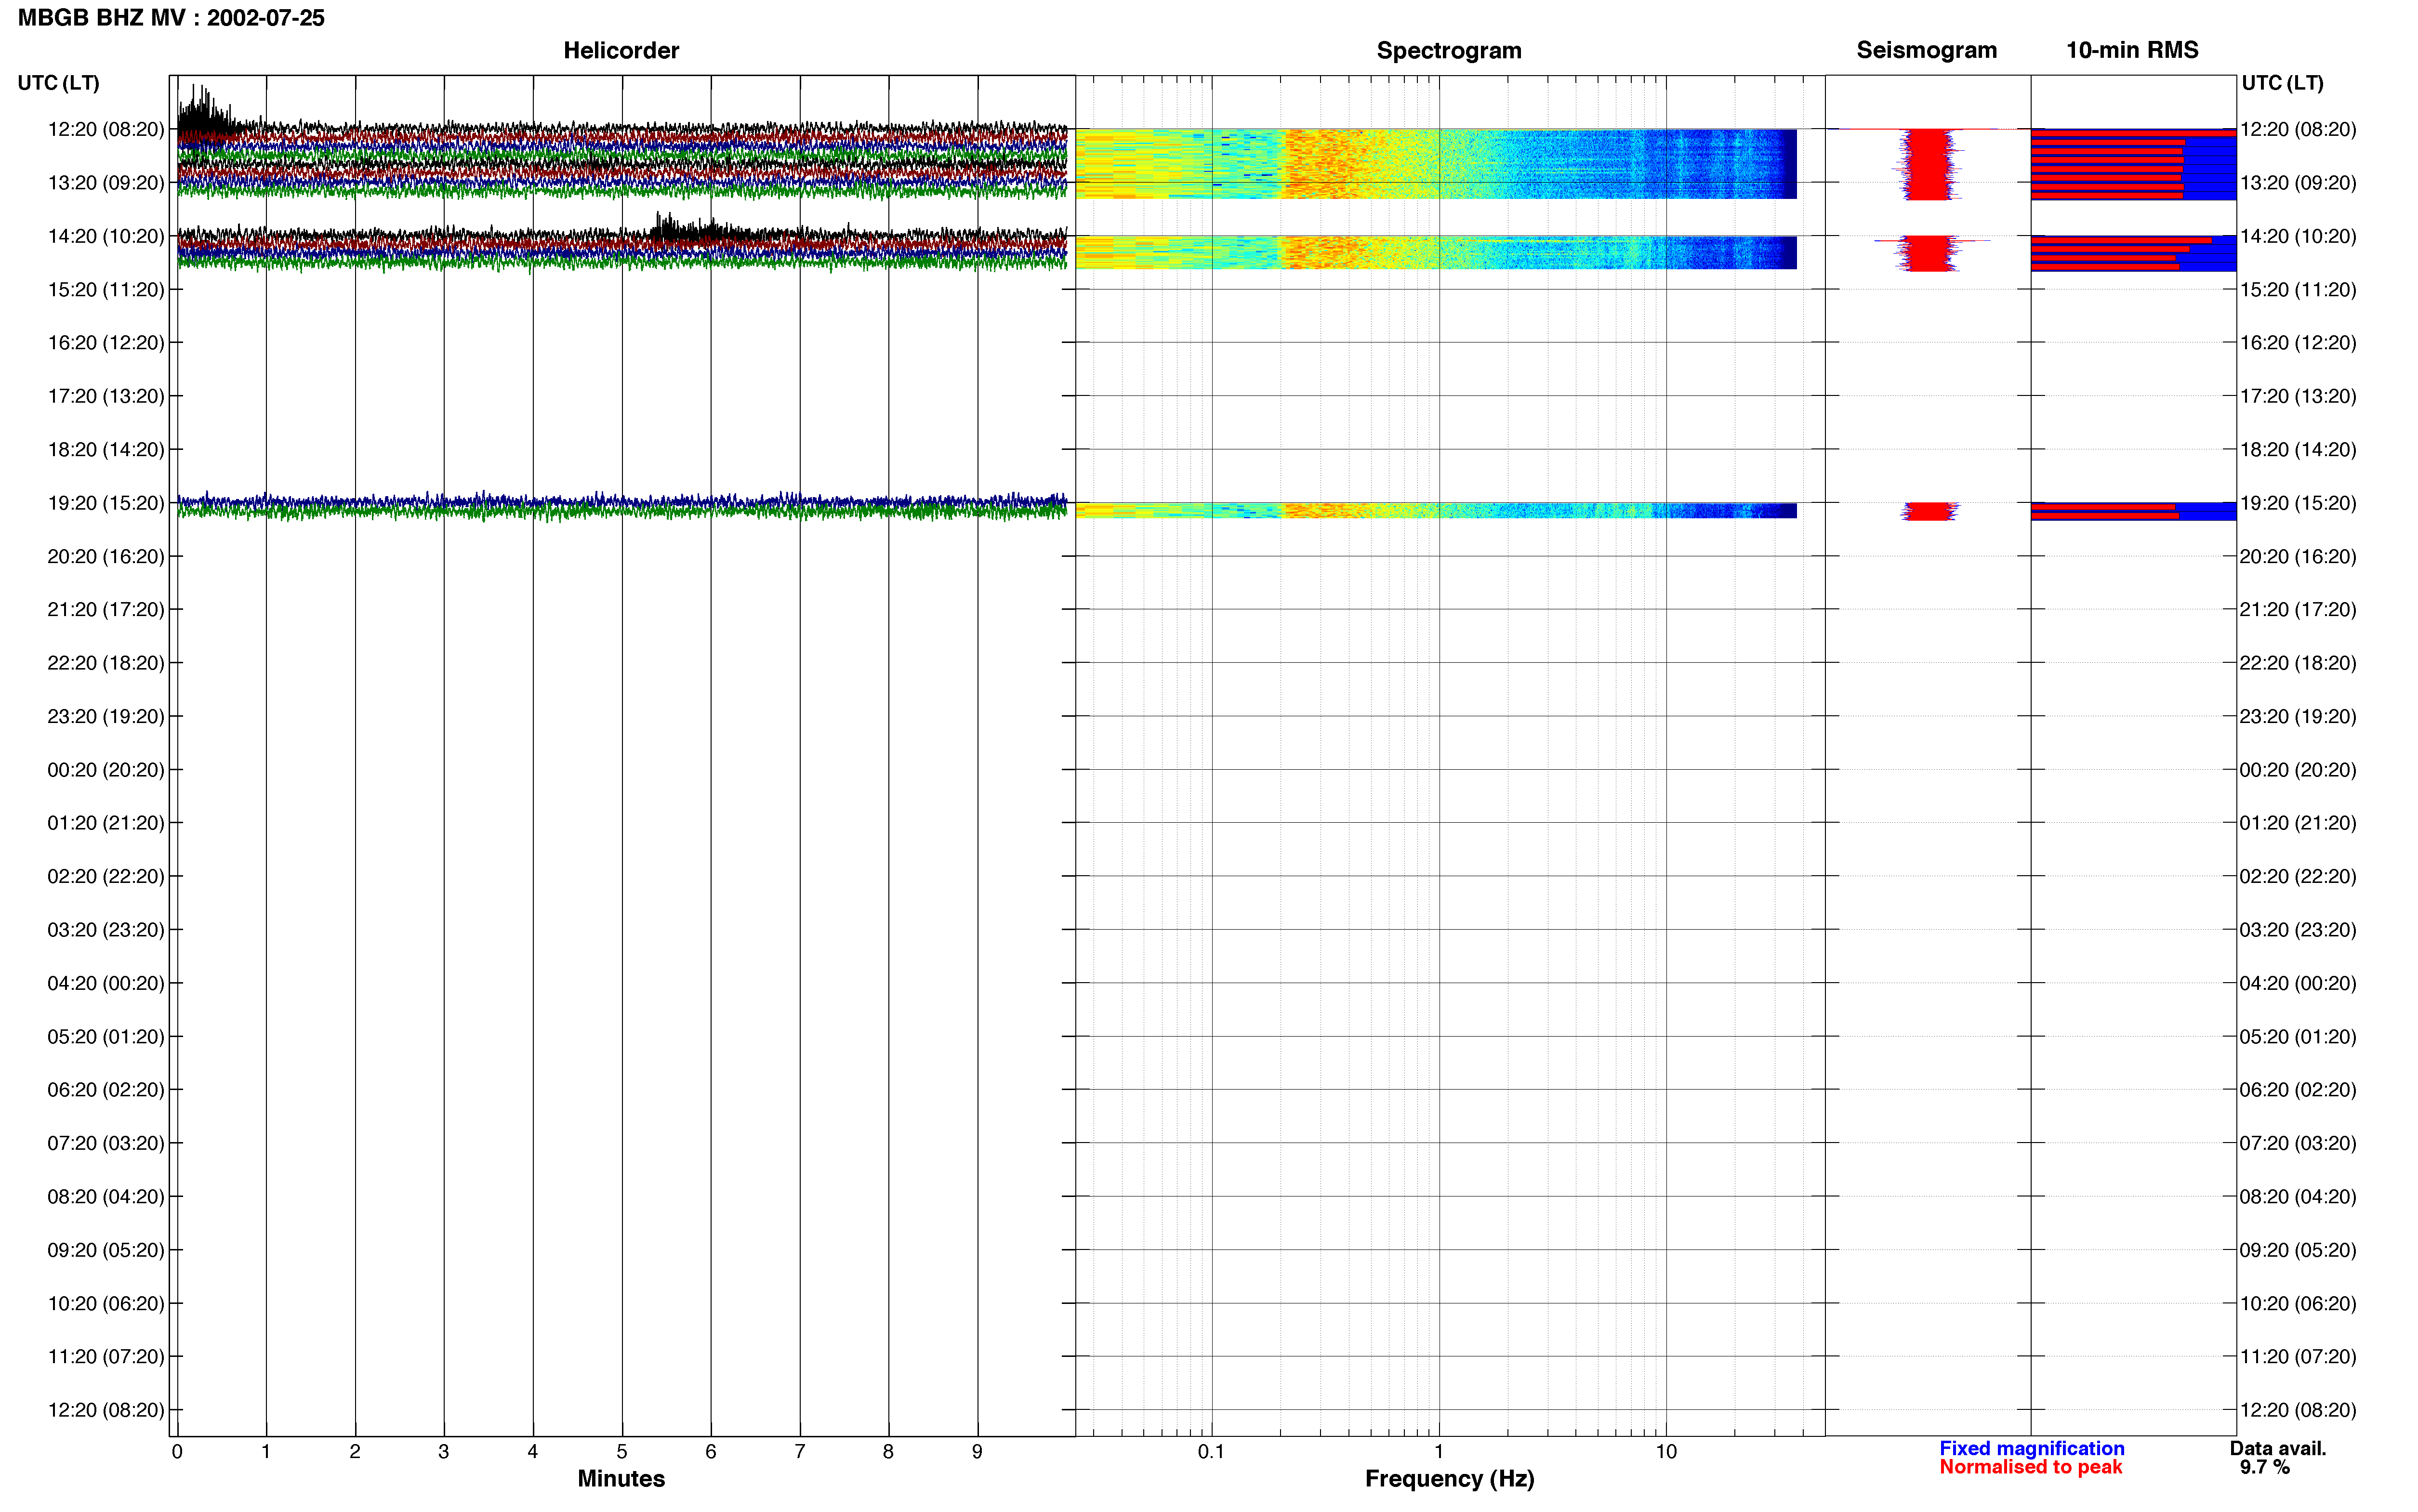
Task: Click the RMS bars at 19:20
Action: point(2133,512)
